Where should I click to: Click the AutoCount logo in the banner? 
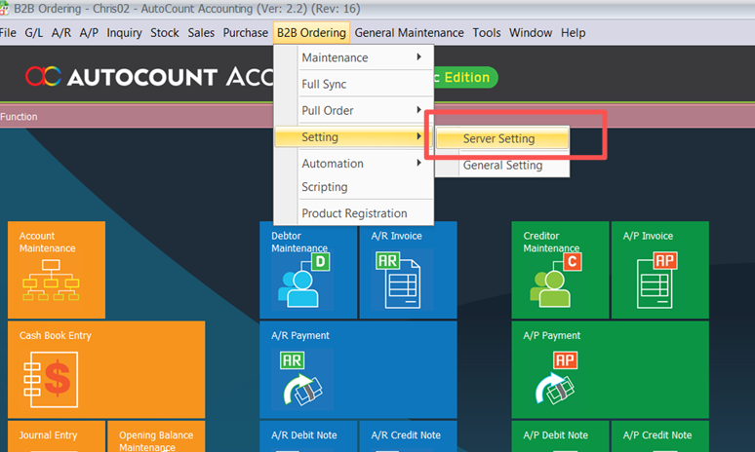coord(43,76)
